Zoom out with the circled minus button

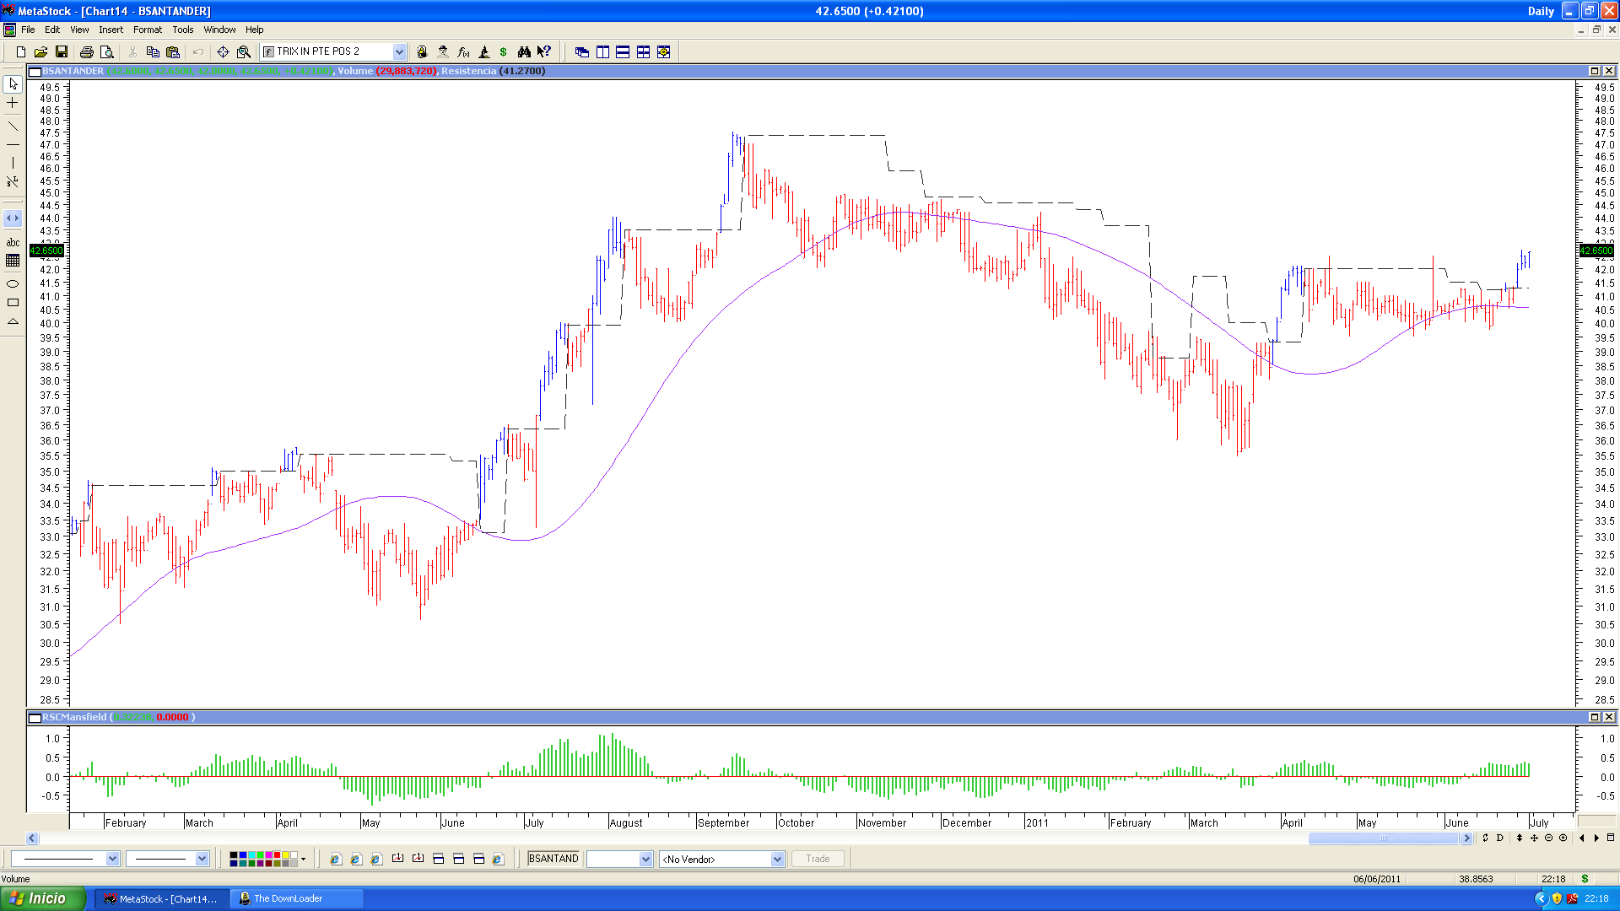[x=1548, y=838]
